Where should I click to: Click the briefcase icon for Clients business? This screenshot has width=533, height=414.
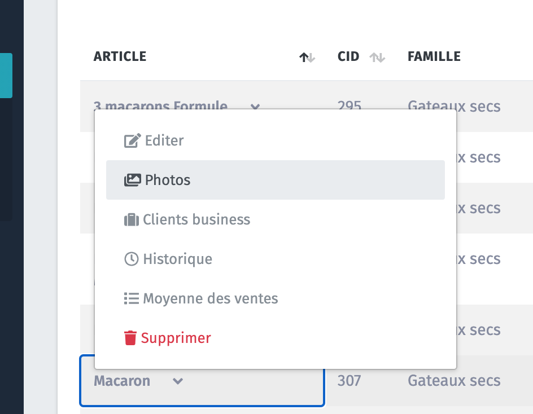pyautogui.click(x=131, y=219)
